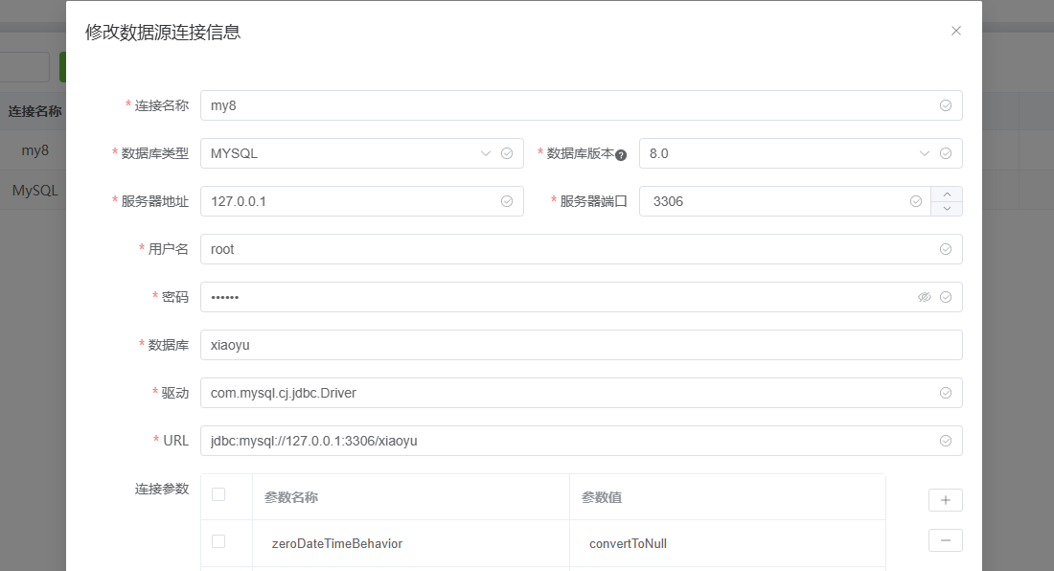Close the edit datasource connection dialog
The width and height of the screenshot is (1054, 571).
(x=956, y=31)
